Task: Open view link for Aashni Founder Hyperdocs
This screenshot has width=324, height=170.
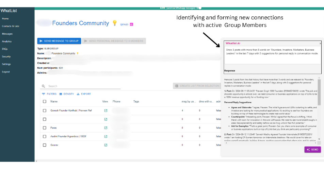Action: [106, 137]
